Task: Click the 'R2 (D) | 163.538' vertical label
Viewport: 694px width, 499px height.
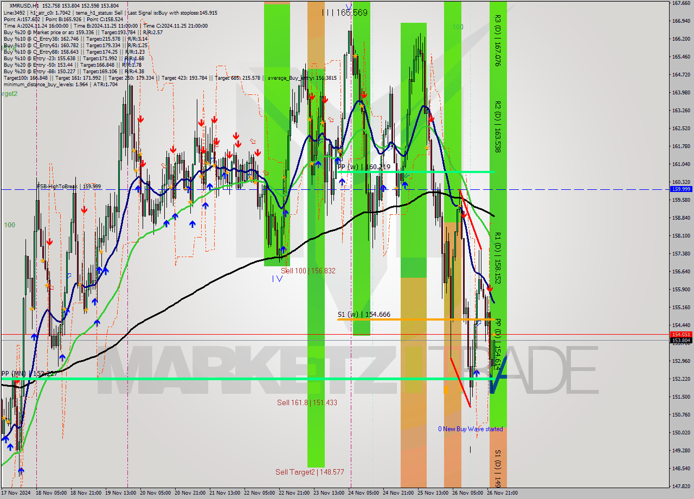Action: point(497,127)
